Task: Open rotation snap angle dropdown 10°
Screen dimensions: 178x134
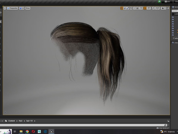Action: [149, 8]
